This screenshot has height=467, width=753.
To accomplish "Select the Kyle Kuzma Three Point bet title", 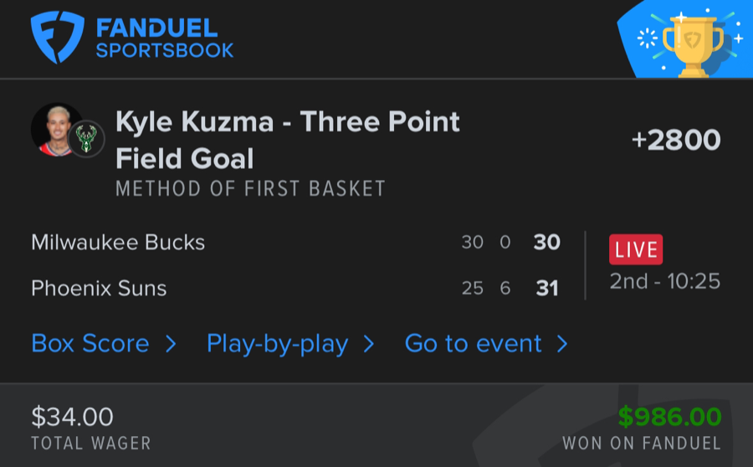I will pos(287,140).
